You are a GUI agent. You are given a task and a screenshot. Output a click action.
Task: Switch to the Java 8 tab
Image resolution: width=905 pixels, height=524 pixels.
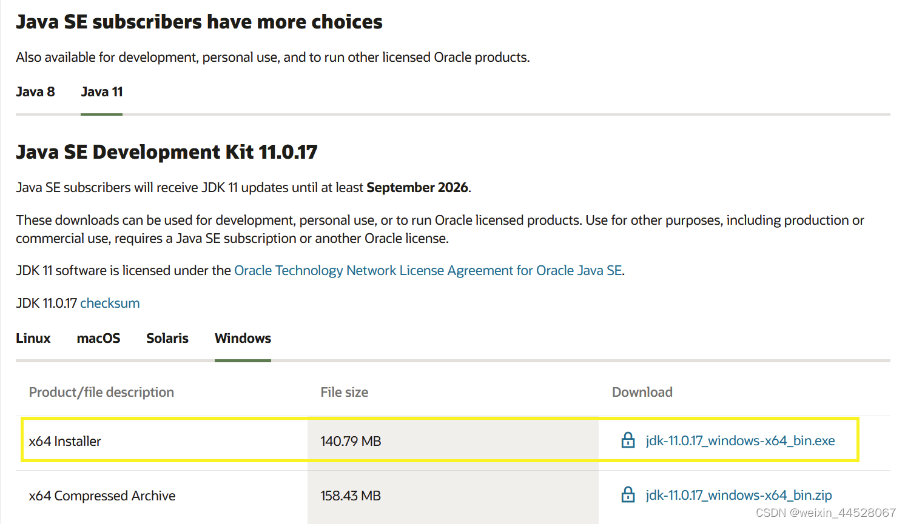[x=35, y=92]
